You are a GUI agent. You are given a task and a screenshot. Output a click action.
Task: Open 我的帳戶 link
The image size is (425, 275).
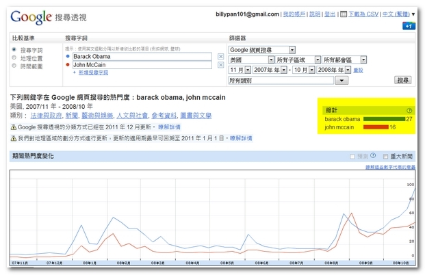click(294, 14)
